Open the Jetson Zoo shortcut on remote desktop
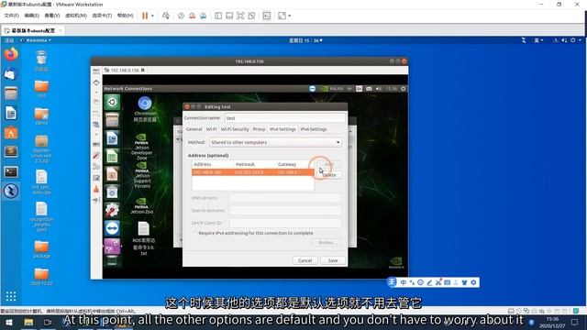Image resolution: width=587 pixels, height=330 pixels. pyautogui.click(x=141, y=205)
